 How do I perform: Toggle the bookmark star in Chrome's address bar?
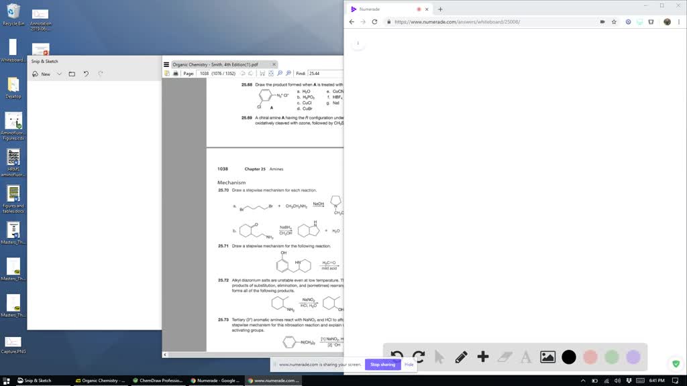click(x=613, y=21)
